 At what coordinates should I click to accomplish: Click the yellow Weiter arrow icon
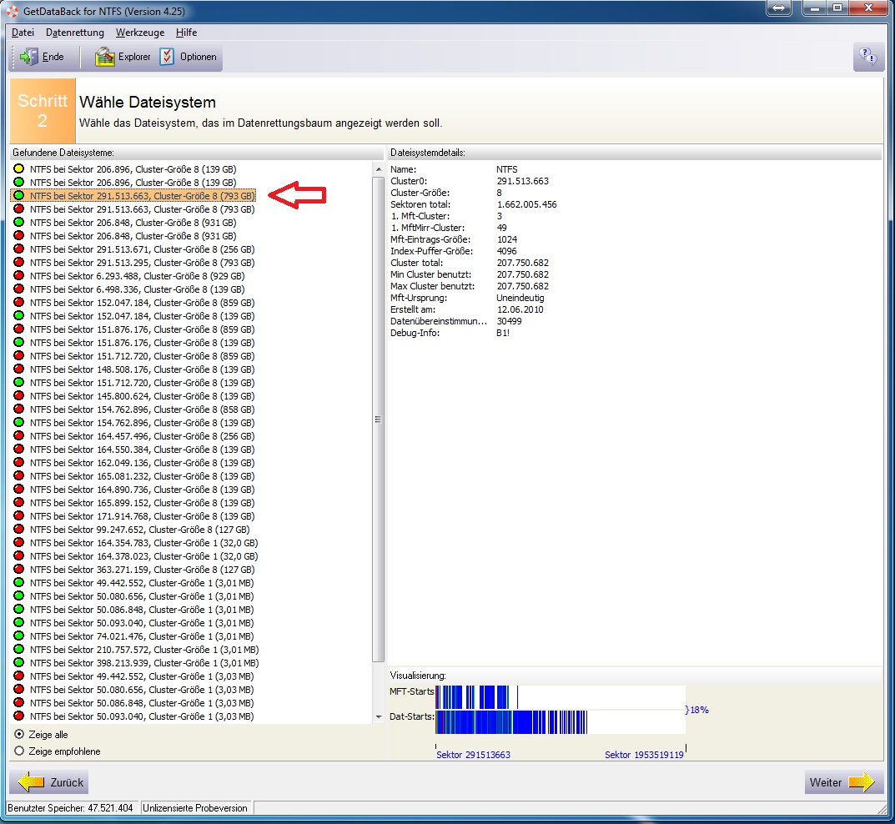click(862, 781)
